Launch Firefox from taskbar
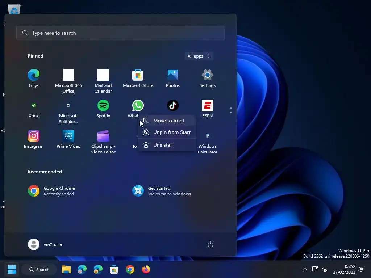Image resolution: width=371 pixels, height=278 pixels. [146, 269]
